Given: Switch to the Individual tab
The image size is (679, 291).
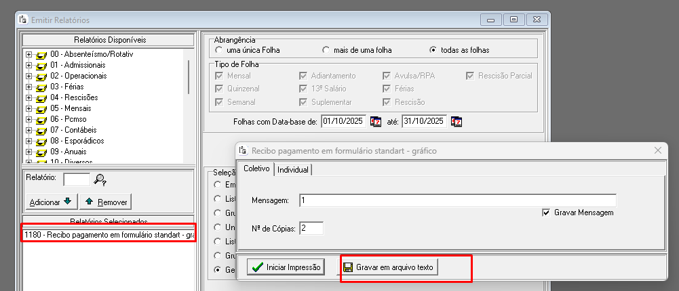Looking at the screenshot, I should (x=292, y=169).
